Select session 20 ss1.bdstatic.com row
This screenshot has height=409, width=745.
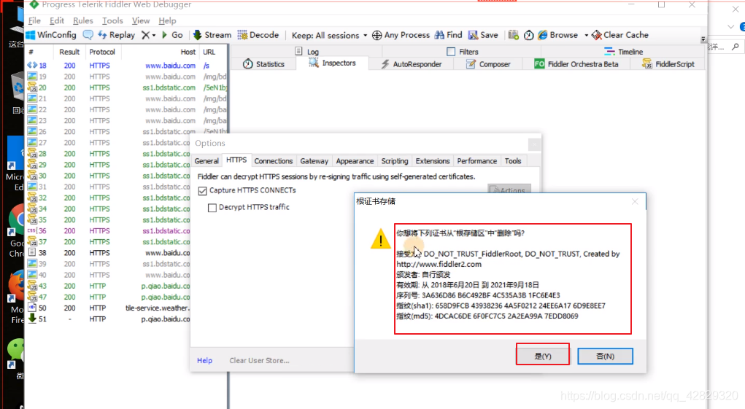pos(127,87)
